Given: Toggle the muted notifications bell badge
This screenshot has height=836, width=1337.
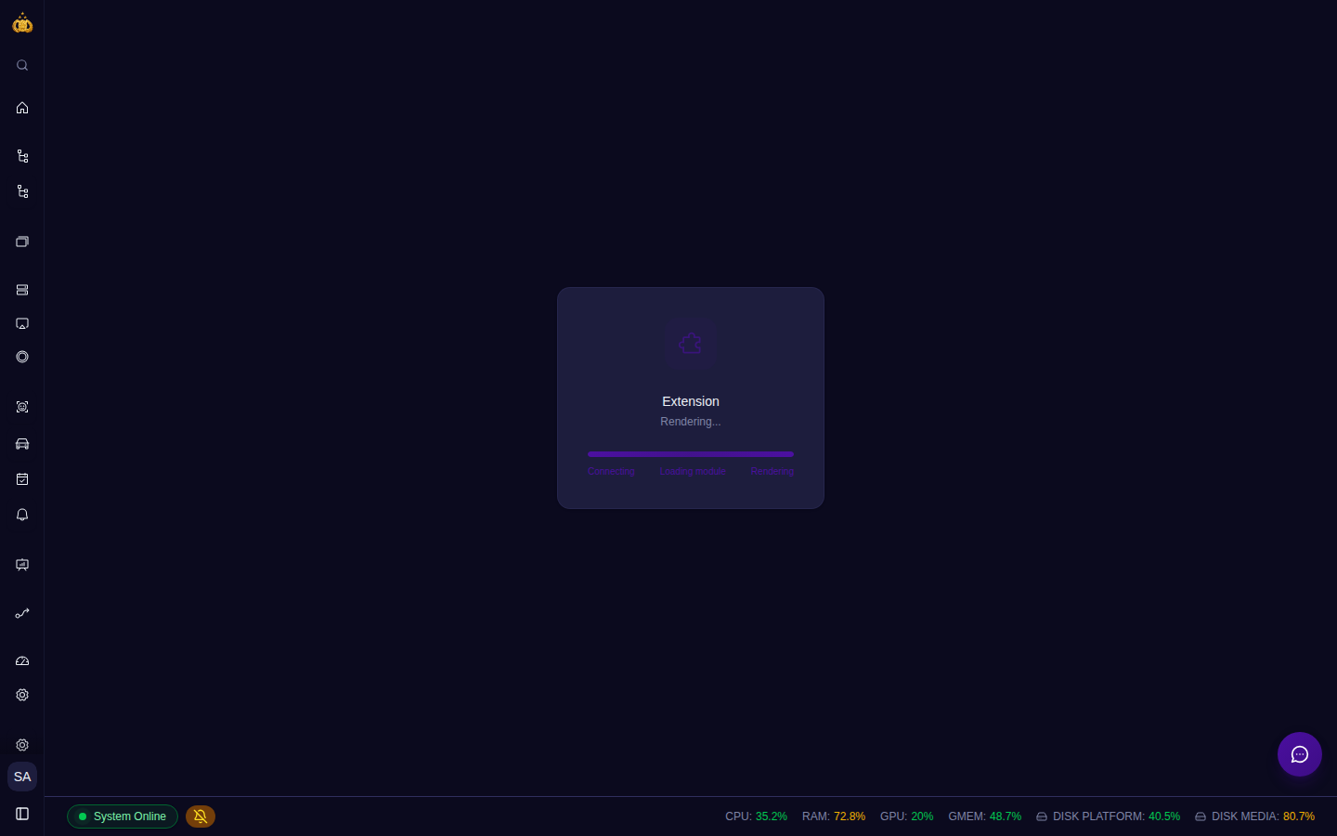Looking at the screenshot, I should 201,816.
